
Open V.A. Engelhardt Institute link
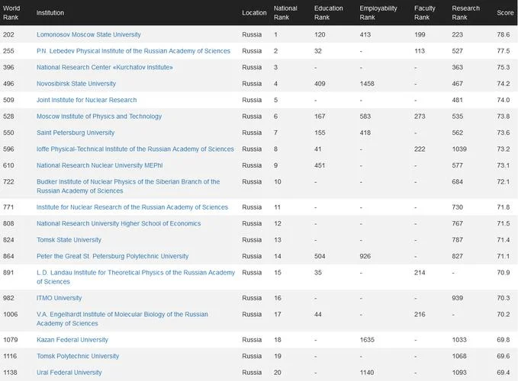coord(122,319)
